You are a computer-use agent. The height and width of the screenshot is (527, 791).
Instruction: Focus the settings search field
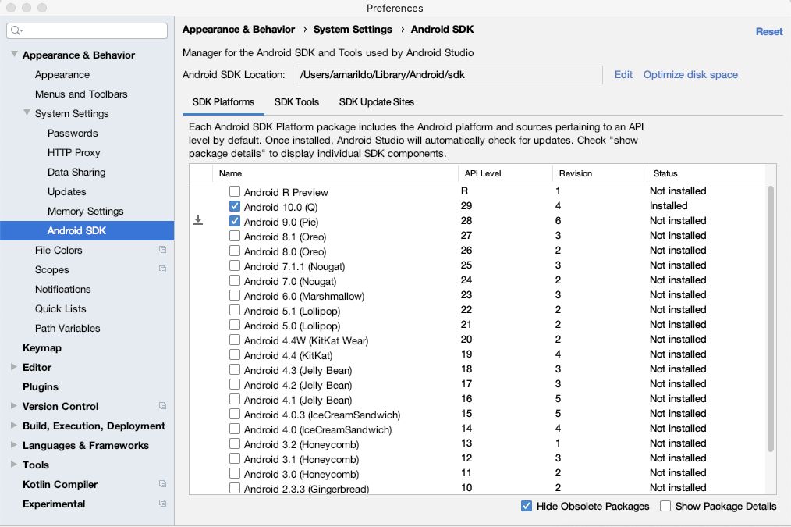pos(87,30)
